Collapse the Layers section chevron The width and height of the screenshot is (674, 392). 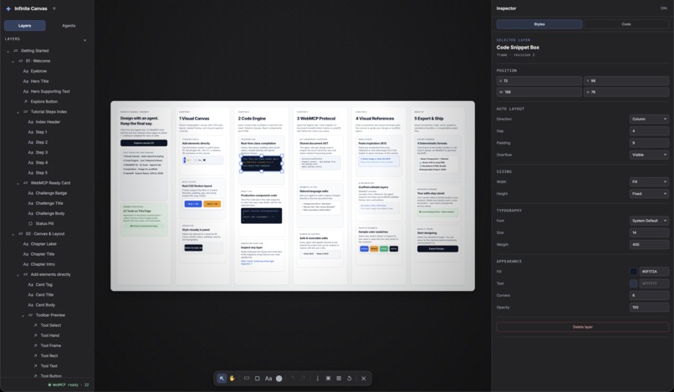click(x=84, y=40)
